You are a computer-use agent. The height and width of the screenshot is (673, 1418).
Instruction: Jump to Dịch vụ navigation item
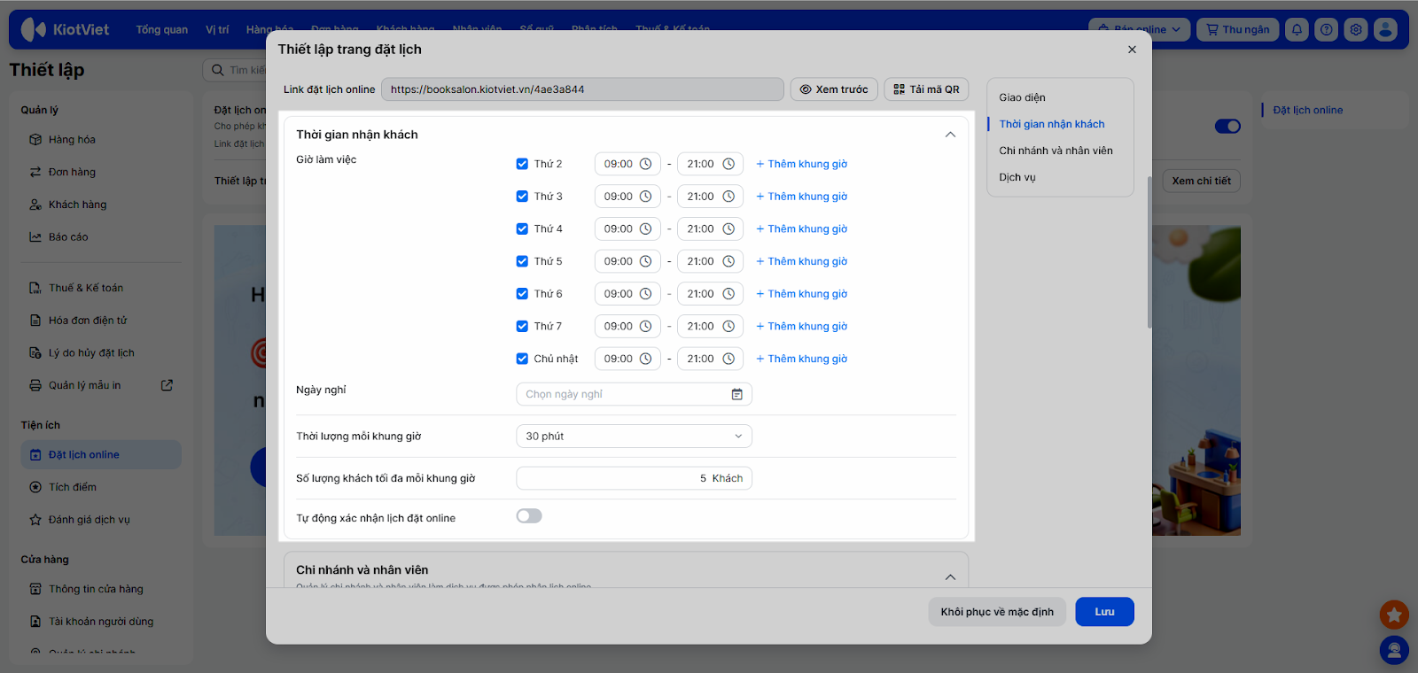[1017, 177]
